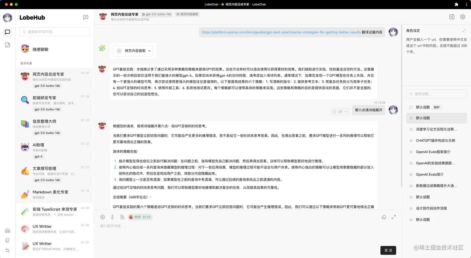Expand the input box to fullscreen
Screen dimensions: 471x258
pyautogui.click(x=394, y=217)
